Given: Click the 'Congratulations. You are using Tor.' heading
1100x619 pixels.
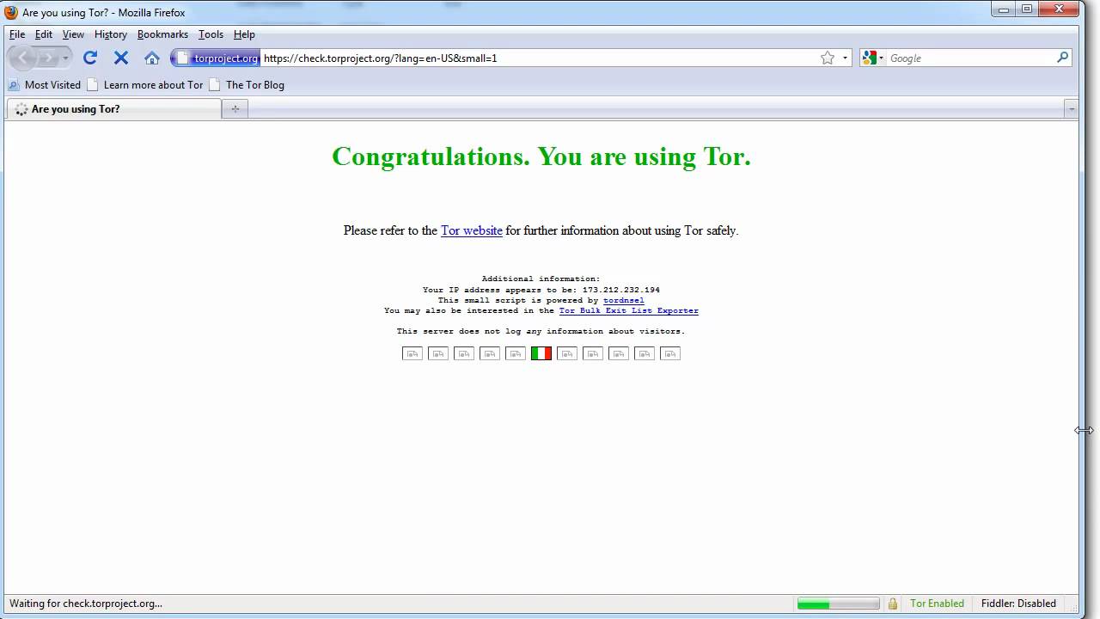Looking at the screenshot, I should click(x=541, y=156).
